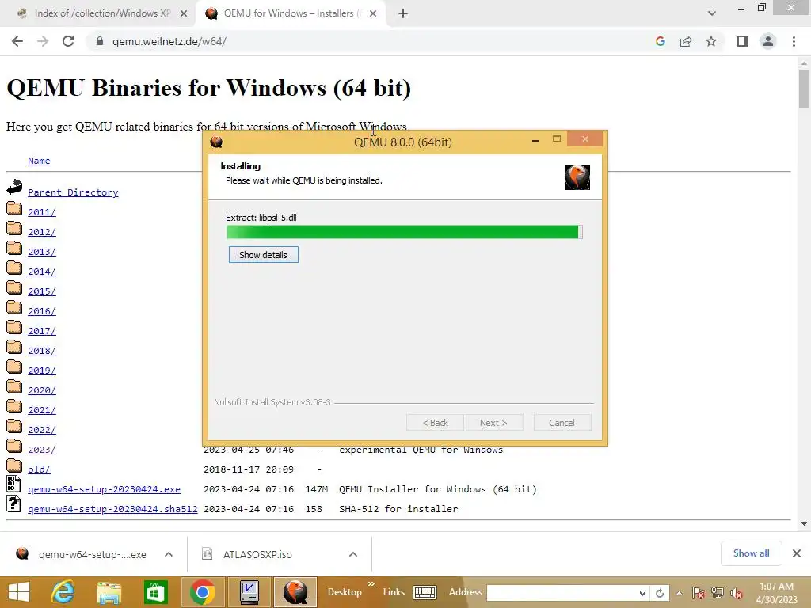Bookmark this page with the star icon
This screenshot has width=811, height=608.
click(x=711, y=41)
